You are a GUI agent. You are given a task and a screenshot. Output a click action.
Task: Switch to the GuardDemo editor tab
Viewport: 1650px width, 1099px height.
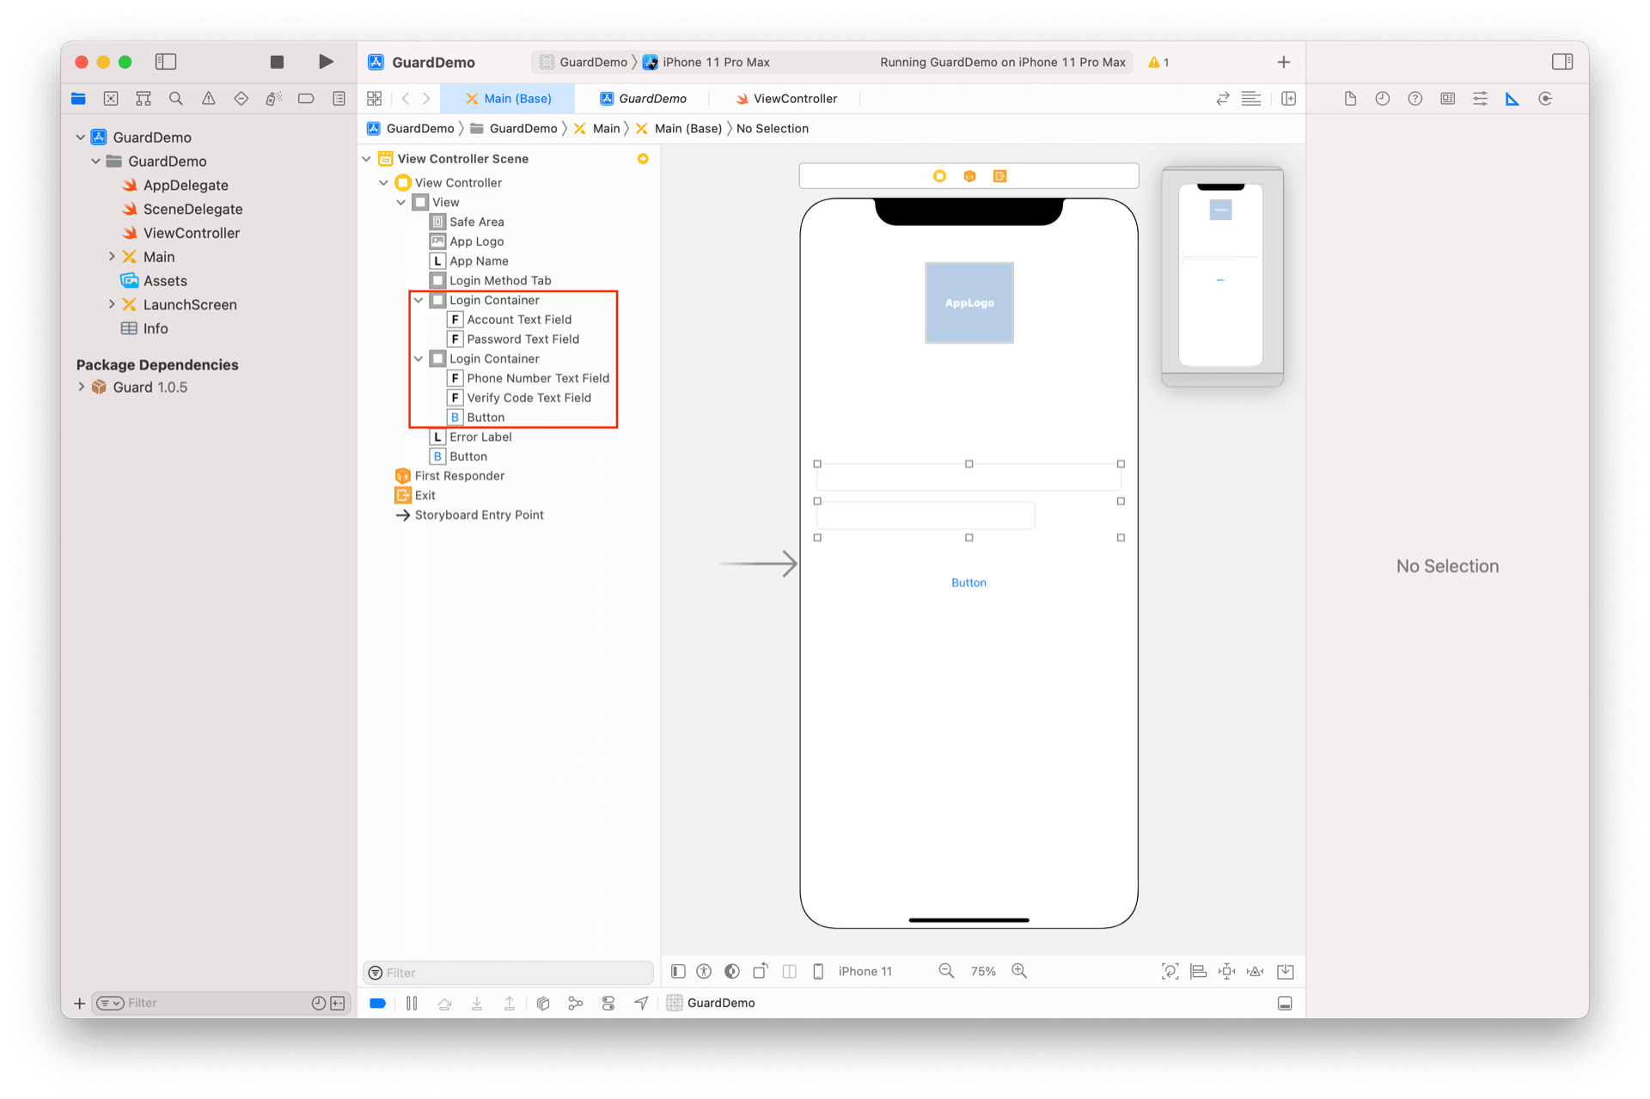(644, 99)
